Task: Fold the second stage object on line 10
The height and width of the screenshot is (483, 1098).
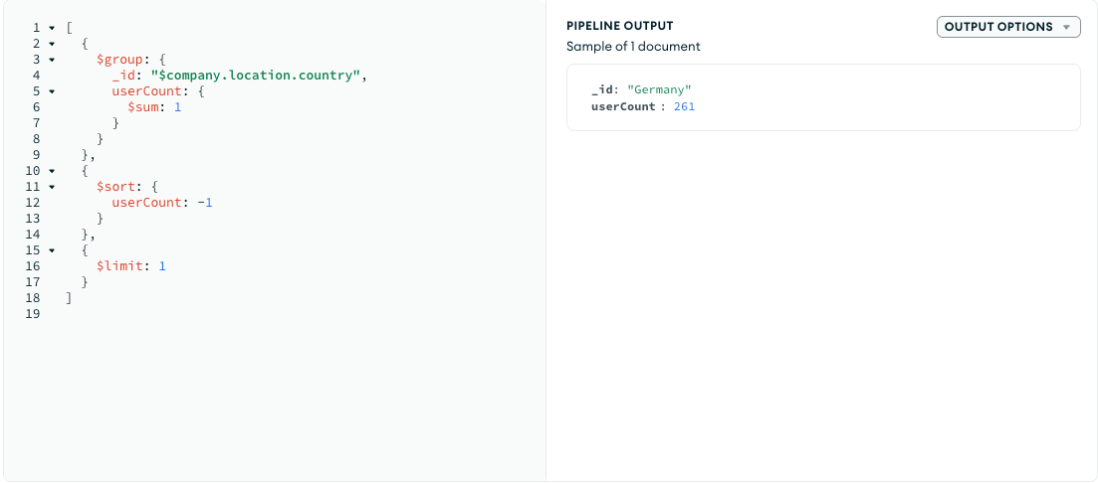Action: pos(52,171)
